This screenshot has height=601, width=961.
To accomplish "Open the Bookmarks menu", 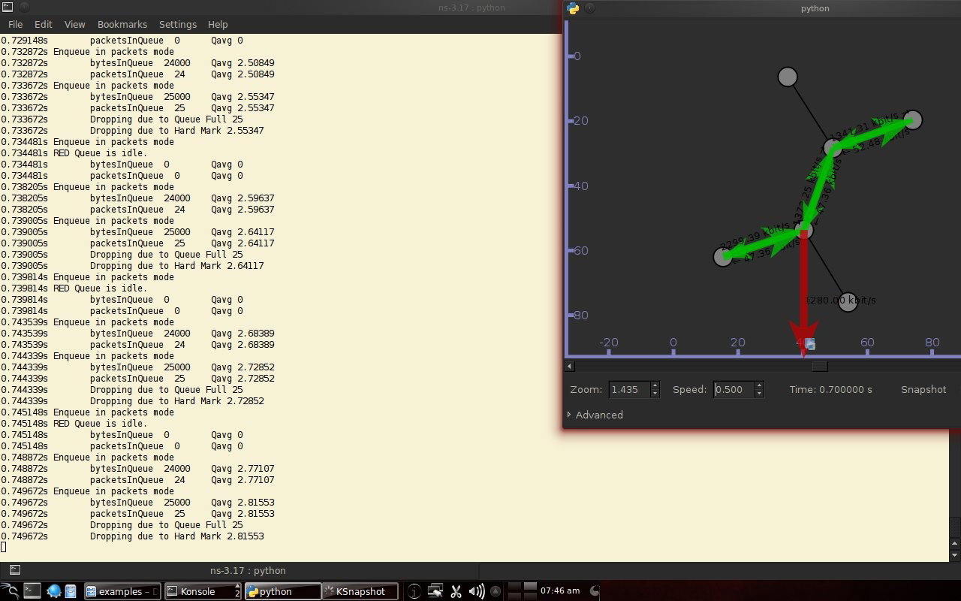I will [122, 24].
